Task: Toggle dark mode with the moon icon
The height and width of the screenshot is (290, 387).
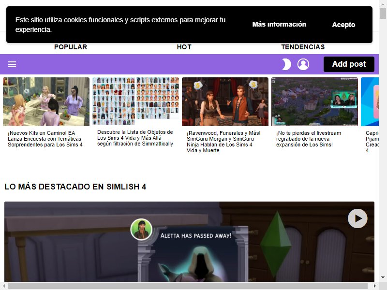Action: click(286, 64)
